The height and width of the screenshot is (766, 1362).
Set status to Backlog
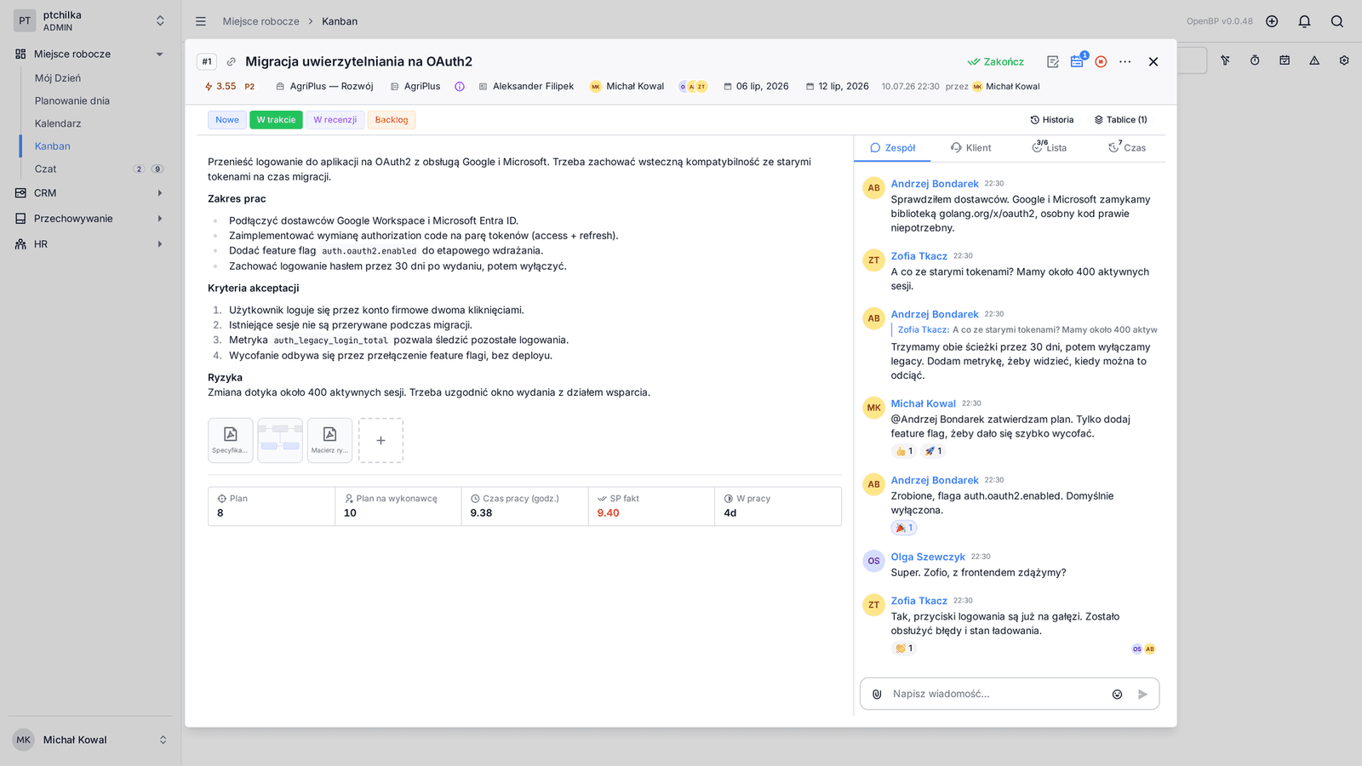392,120
